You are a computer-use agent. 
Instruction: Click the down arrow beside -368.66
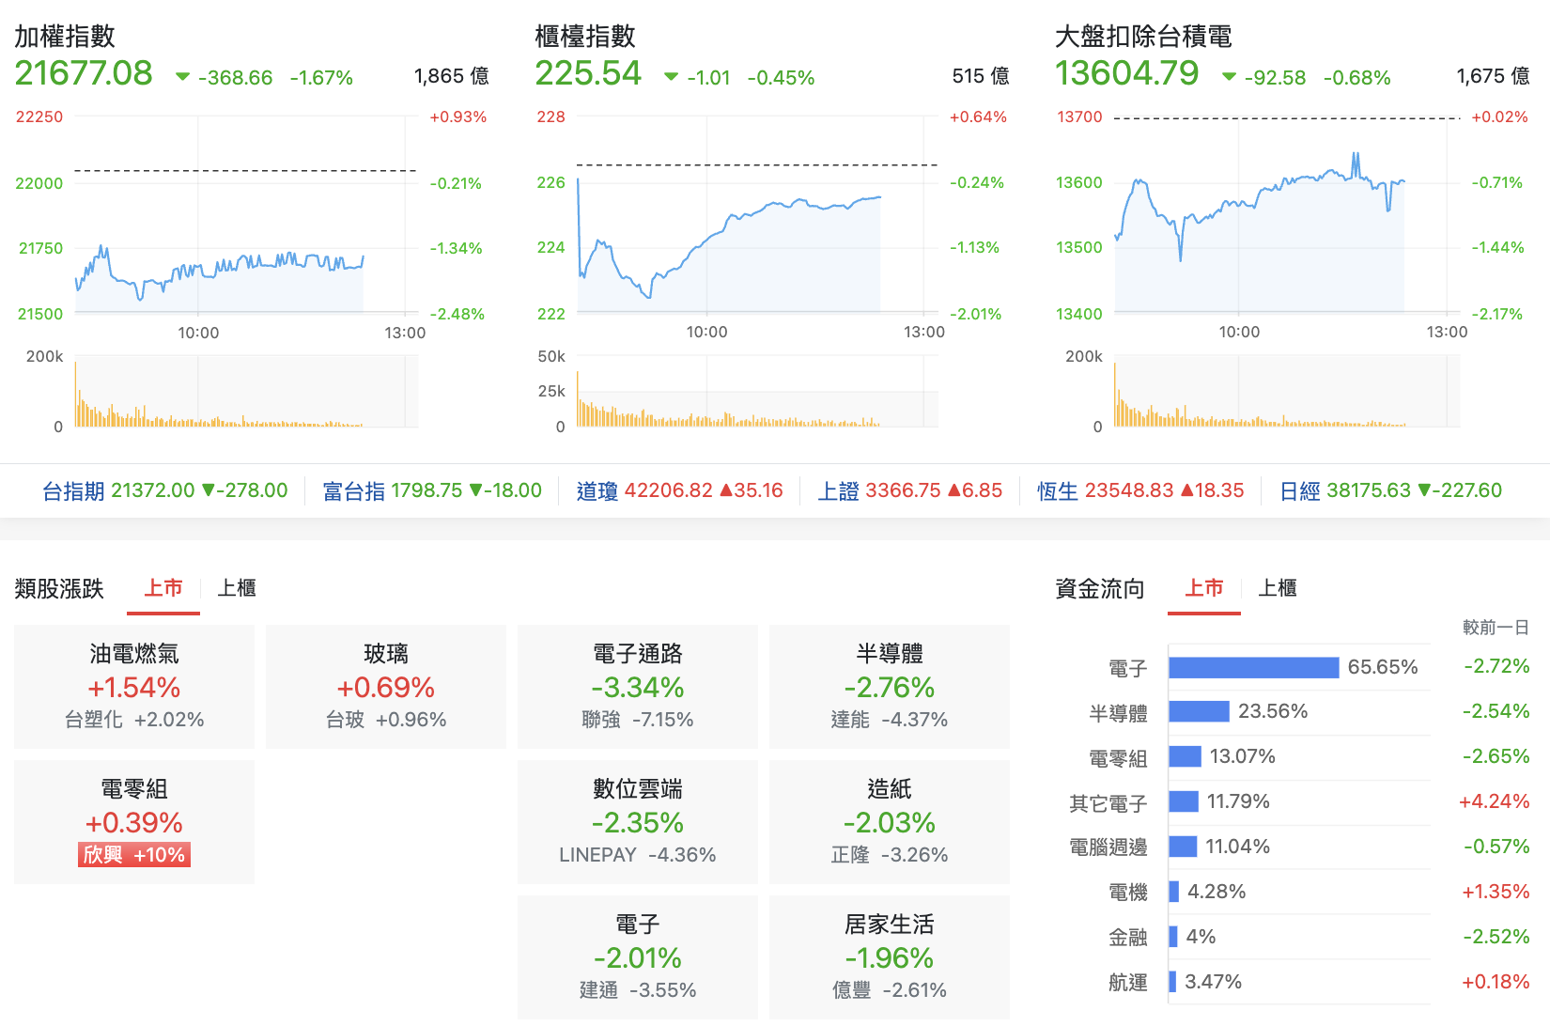tap(183, 77)
